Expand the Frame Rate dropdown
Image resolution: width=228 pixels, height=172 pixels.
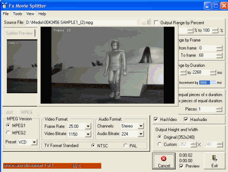(88, 126)
